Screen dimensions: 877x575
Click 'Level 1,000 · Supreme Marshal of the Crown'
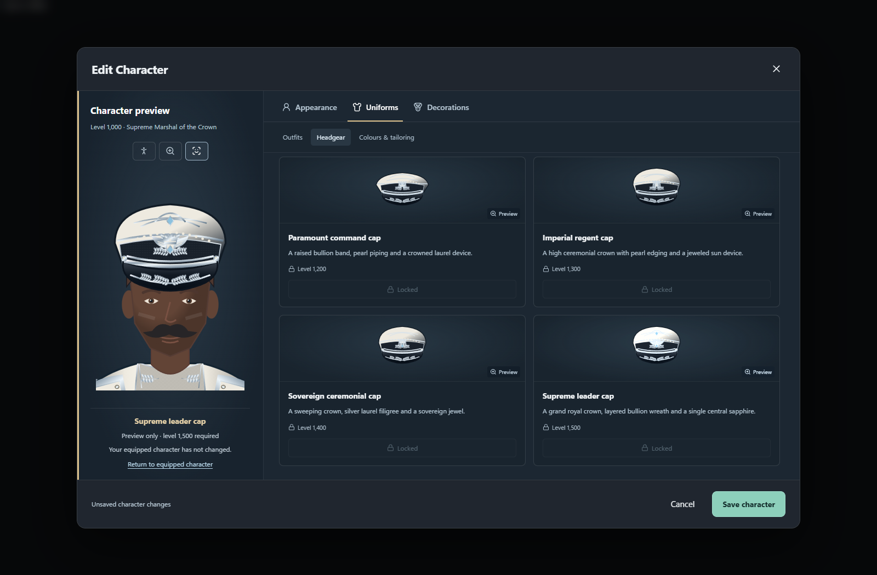[x=153, y=127]
